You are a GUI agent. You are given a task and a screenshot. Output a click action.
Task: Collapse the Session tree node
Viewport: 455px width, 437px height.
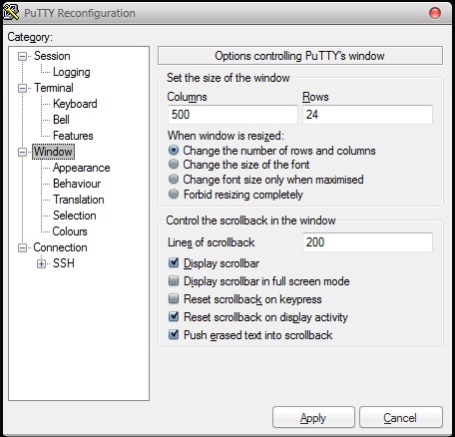coord(22,56)
